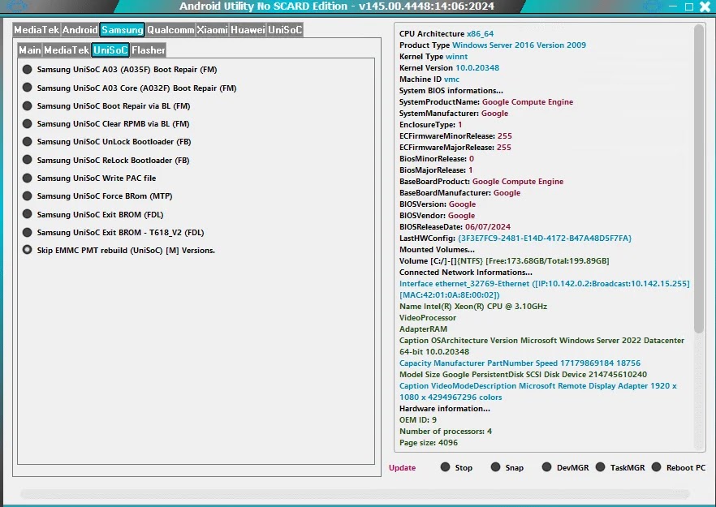Viewport: 716px width, 507px height.
Task: Click the info log vertical scrollbar
Action: coord(699,179)
